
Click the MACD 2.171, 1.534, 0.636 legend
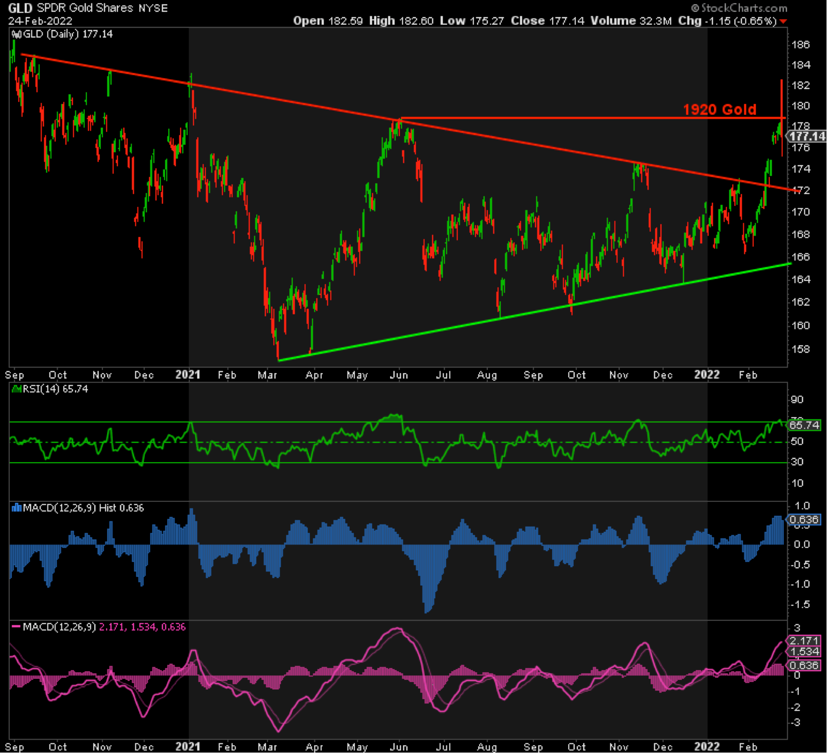click(104, 627)
